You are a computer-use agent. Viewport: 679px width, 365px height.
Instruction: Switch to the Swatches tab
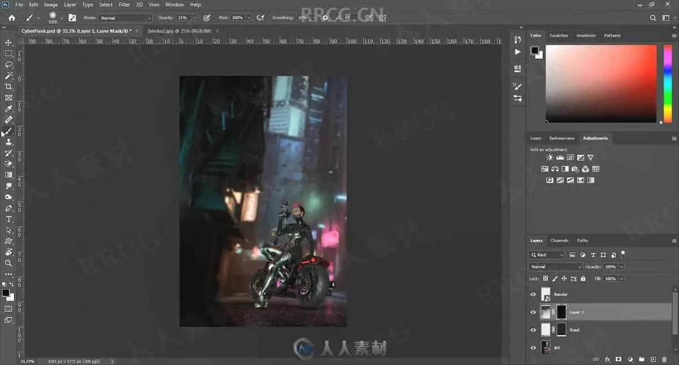tap(558, 36)
